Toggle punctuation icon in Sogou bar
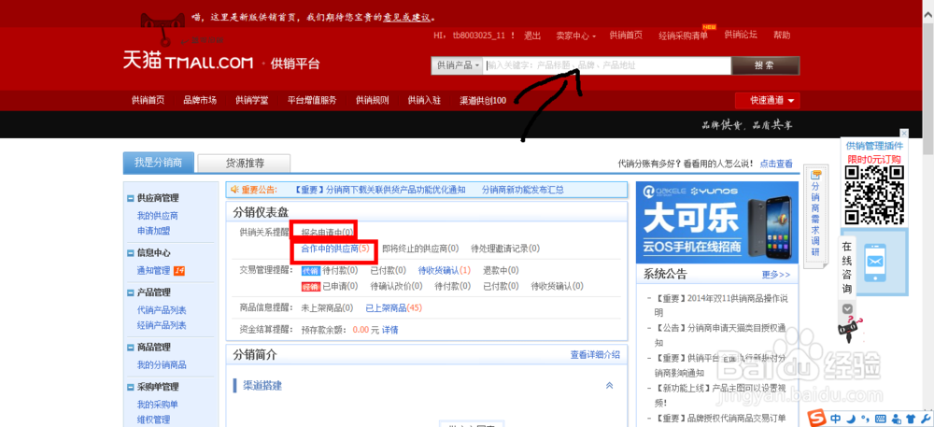This screenshot has height=427, width=934. tap(865, 419)
